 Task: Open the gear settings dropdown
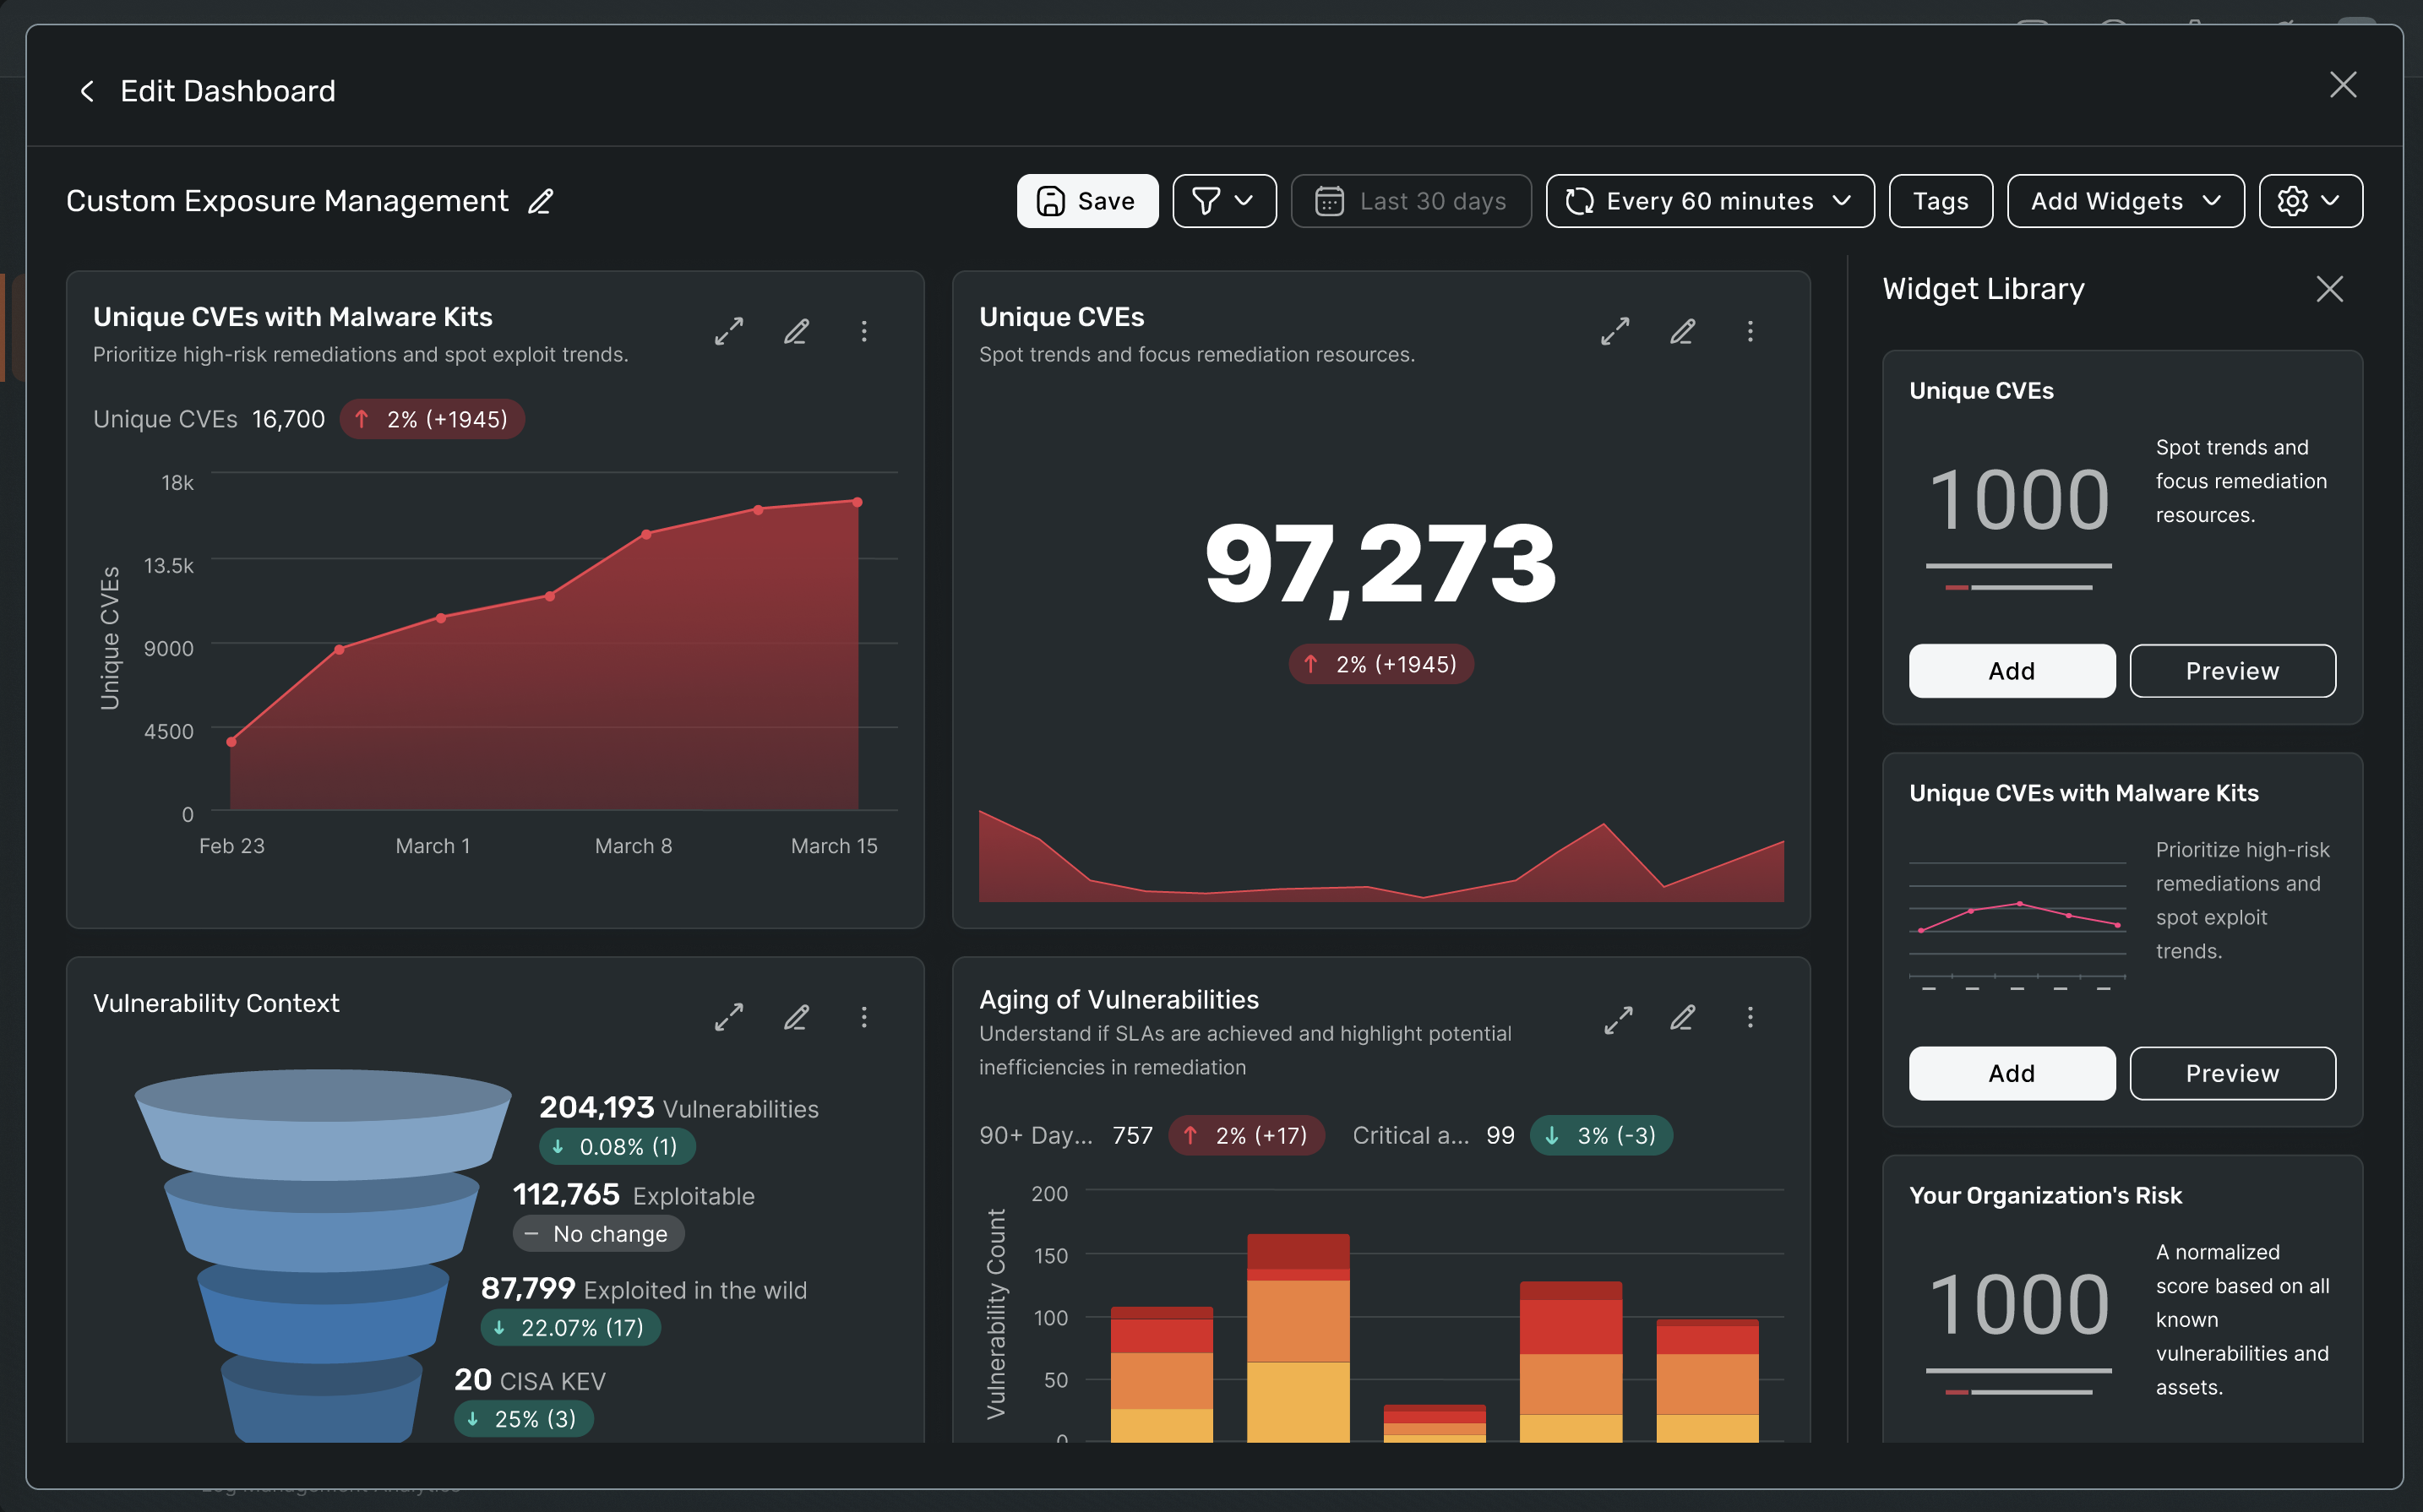point(2310,201)
